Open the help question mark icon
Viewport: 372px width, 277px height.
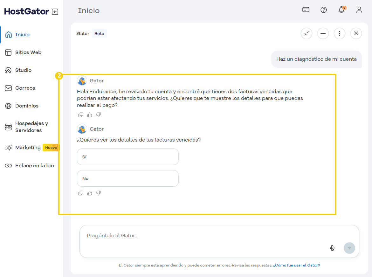point(324,10)
